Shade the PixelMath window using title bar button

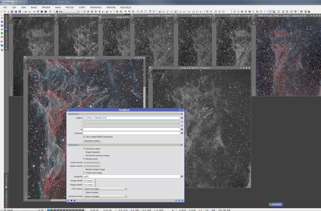pyautogui.click(x=180, y=110)
